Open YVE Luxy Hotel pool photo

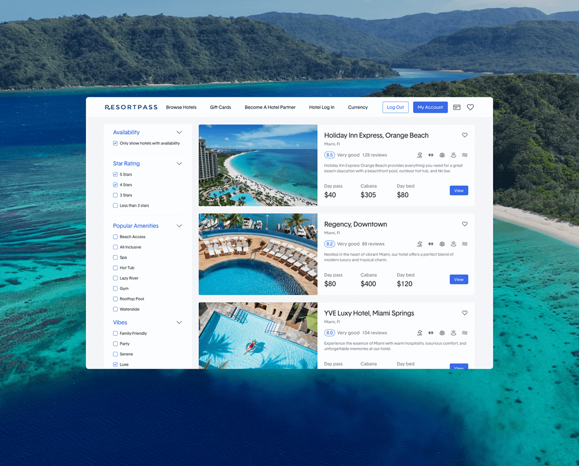click(x=258, y=336)
